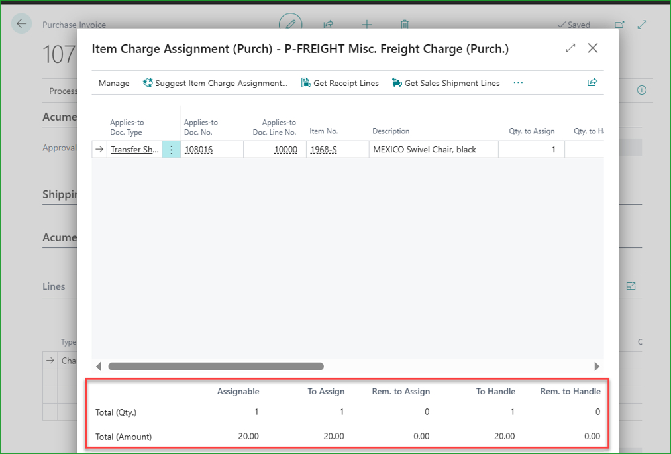Click the Qty. to Assign column header
671x454 pixels.
531,131
